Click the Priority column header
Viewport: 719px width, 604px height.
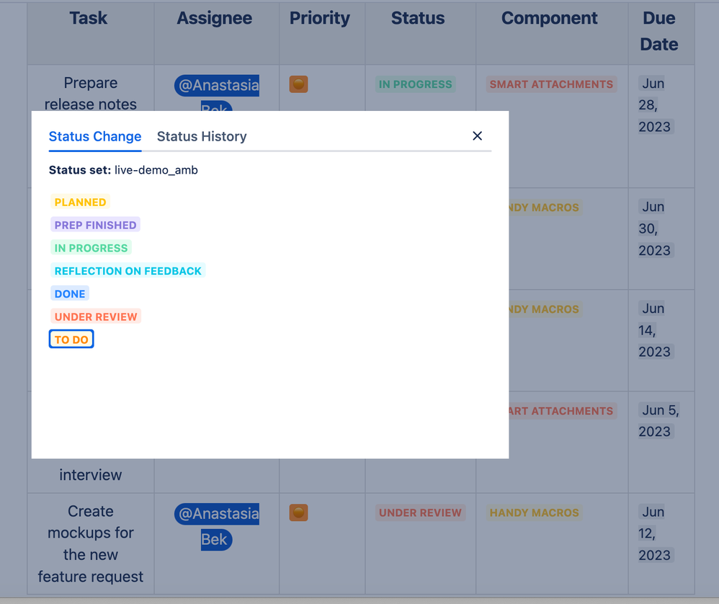320,18
